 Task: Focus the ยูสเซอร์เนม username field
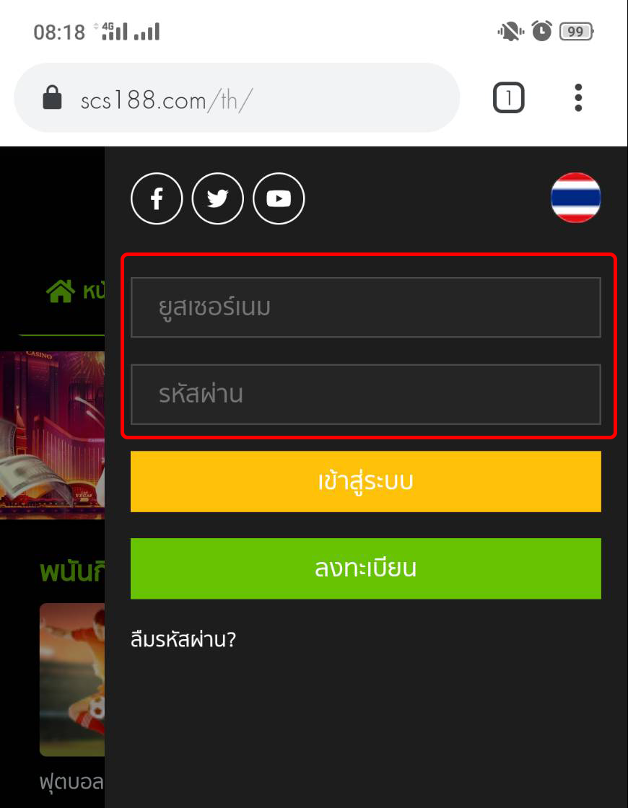[x=365, y=307]
